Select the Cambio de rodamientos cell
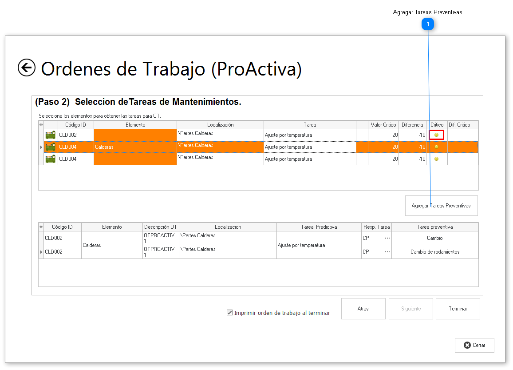 pos(434,252)
